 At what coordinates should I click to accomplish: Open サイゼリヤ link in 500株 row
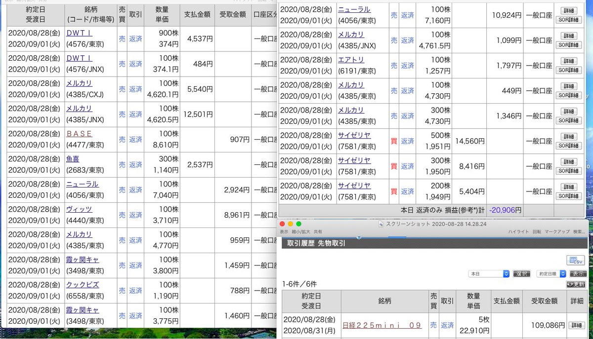point(354,135)
